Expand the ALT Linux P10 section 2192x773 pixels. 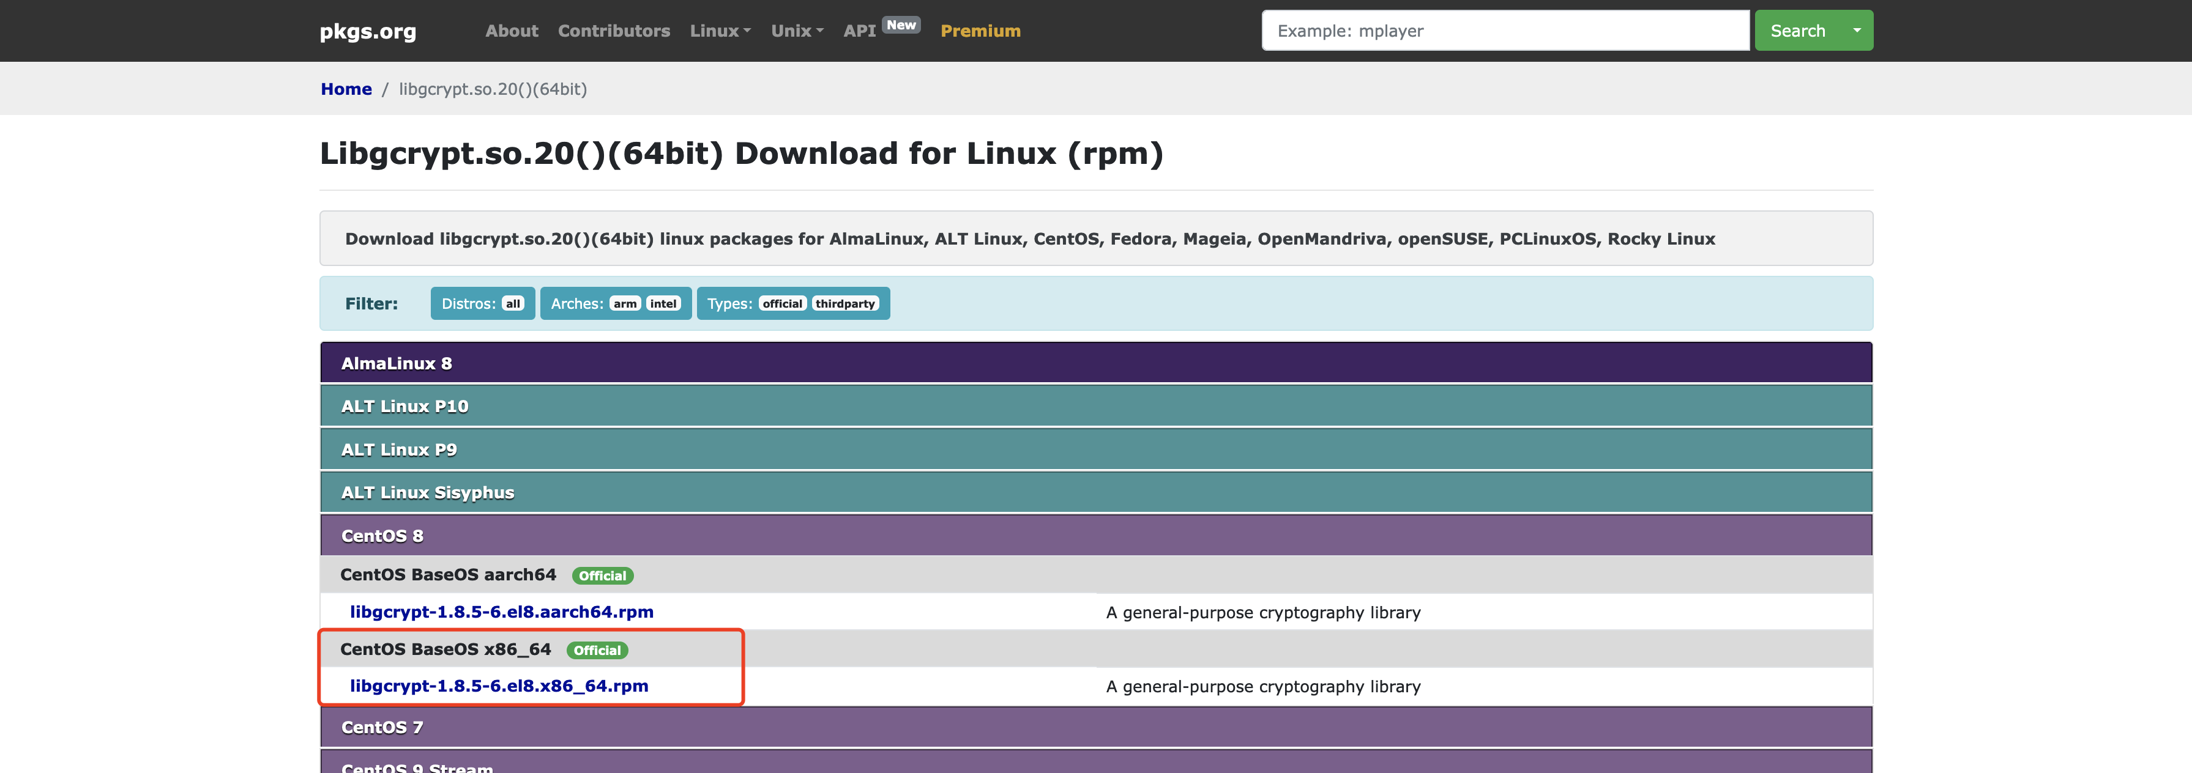(1096, 407)
